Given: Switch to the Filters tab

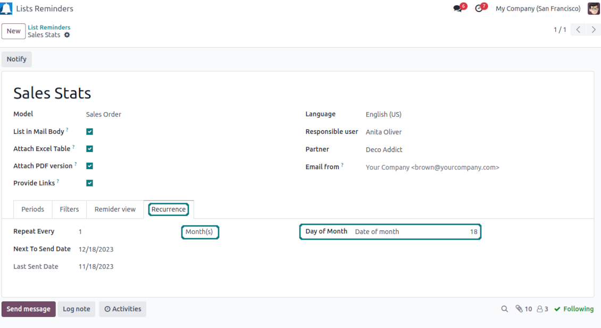Looking at the screenshot, I should click(x=69, y=209).
